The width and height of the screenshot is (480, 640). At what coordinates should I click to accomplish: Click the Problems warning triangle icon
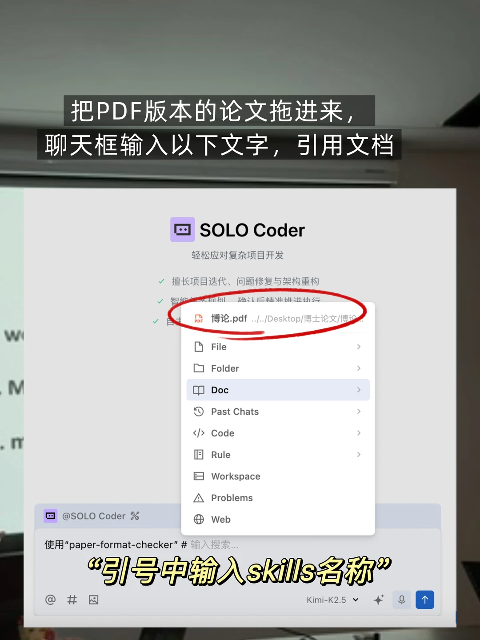tap(199, 498)
